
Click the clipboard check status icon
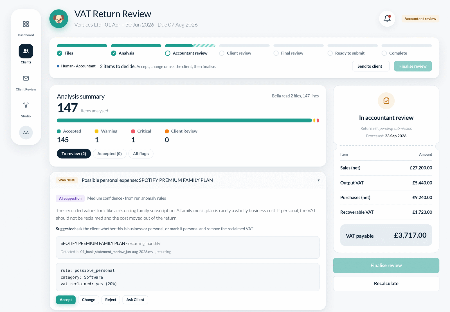click(x=386, y=101)
